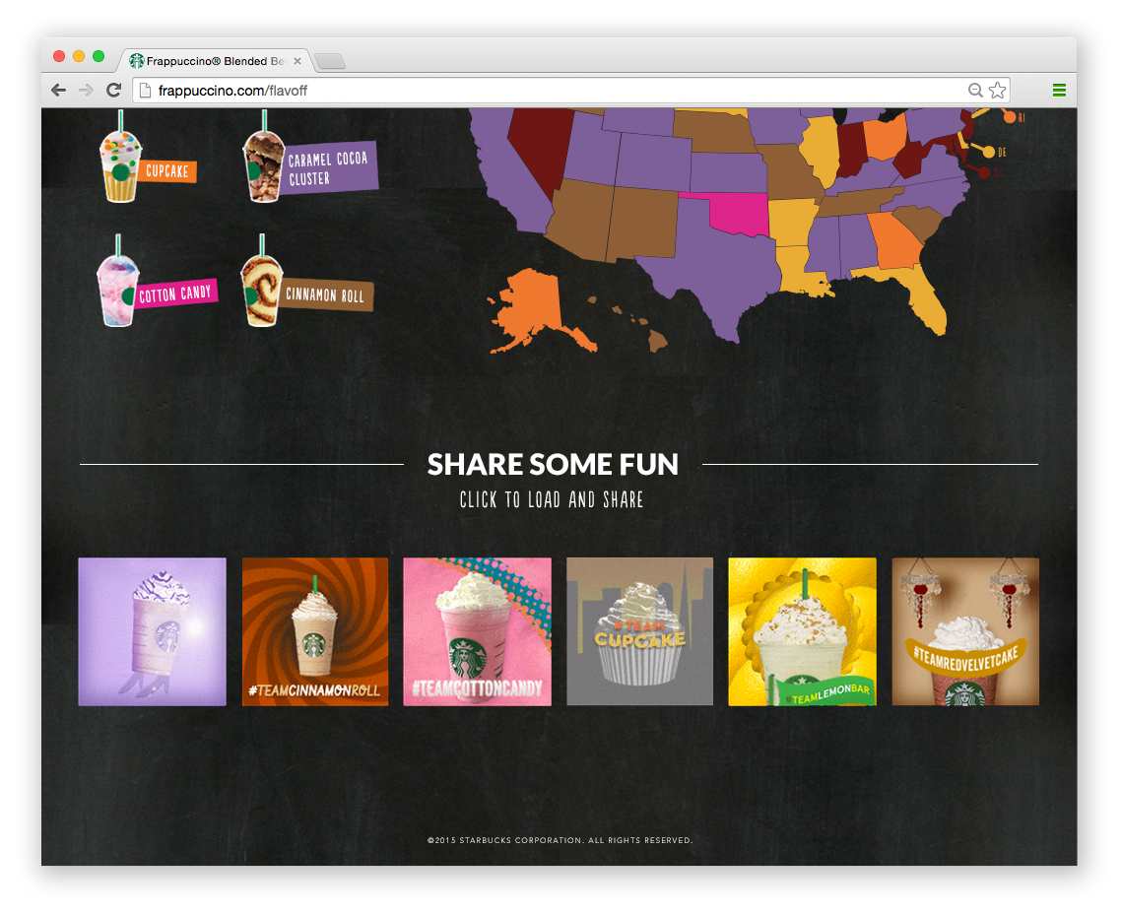Viewport: 1121px width, 914px height.
Task: Click the browser forward arrow
Action: click(86, 90)
